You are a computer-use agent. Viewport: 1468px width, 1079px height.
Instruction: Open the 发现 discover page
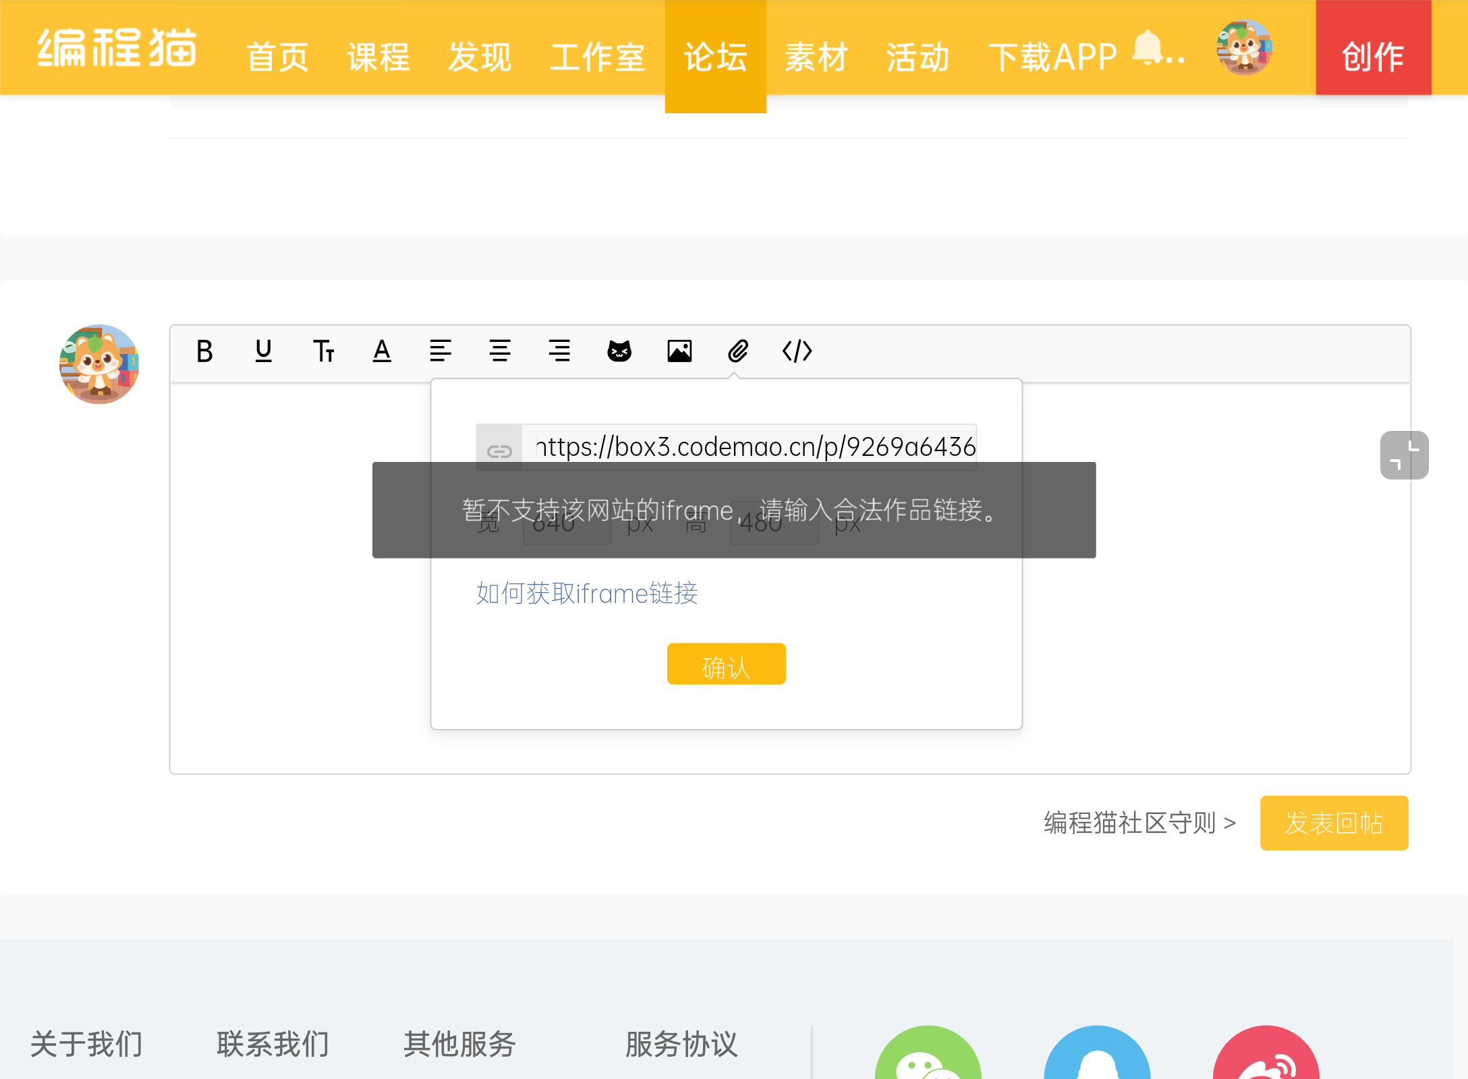tap(480, 57)
